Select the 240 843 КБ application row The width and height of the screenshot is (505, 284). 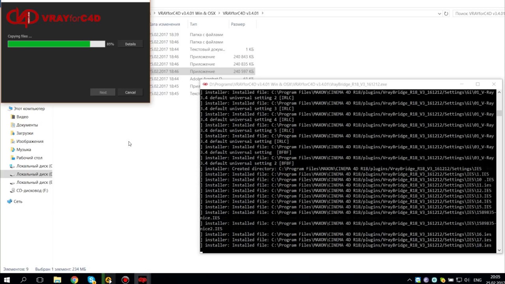coord(202,57)
